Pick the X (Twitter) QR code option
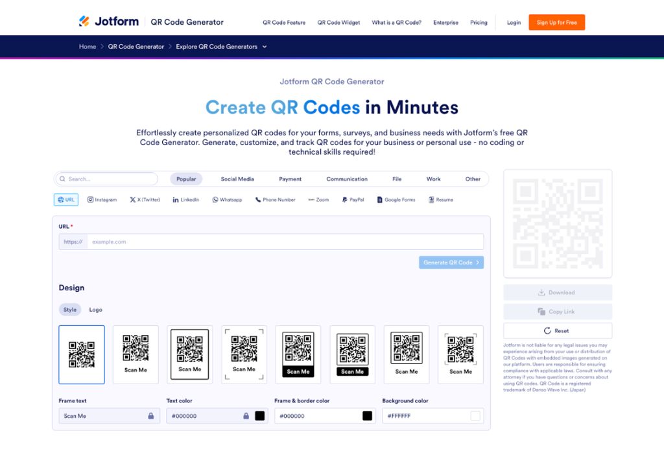This screenshot has height=449, width=664. pos(144,200)
